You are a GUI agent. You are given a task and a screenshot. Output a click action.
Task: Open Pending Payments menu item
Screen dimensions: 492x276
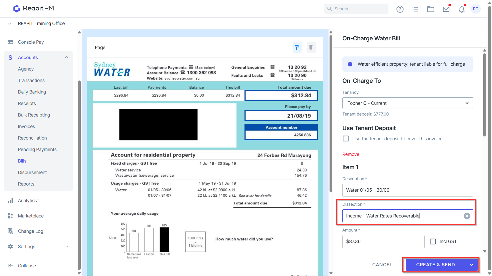pyautogui.click(x=37, y=149)
